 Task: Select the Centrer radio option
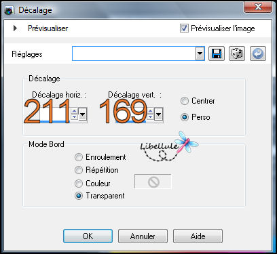click(185, 101)
